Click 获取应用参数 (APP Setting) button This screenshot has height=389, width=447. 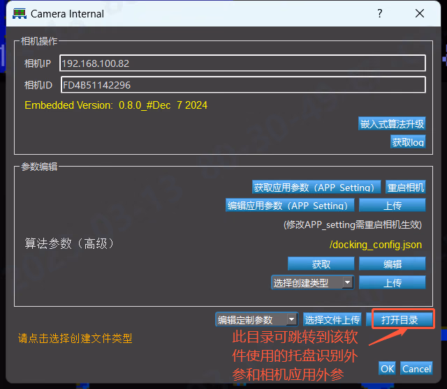316,188
